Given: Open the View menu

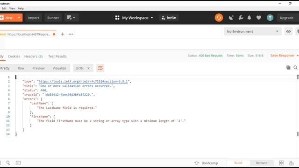Looking at the screenshot, I should [12, 8].
